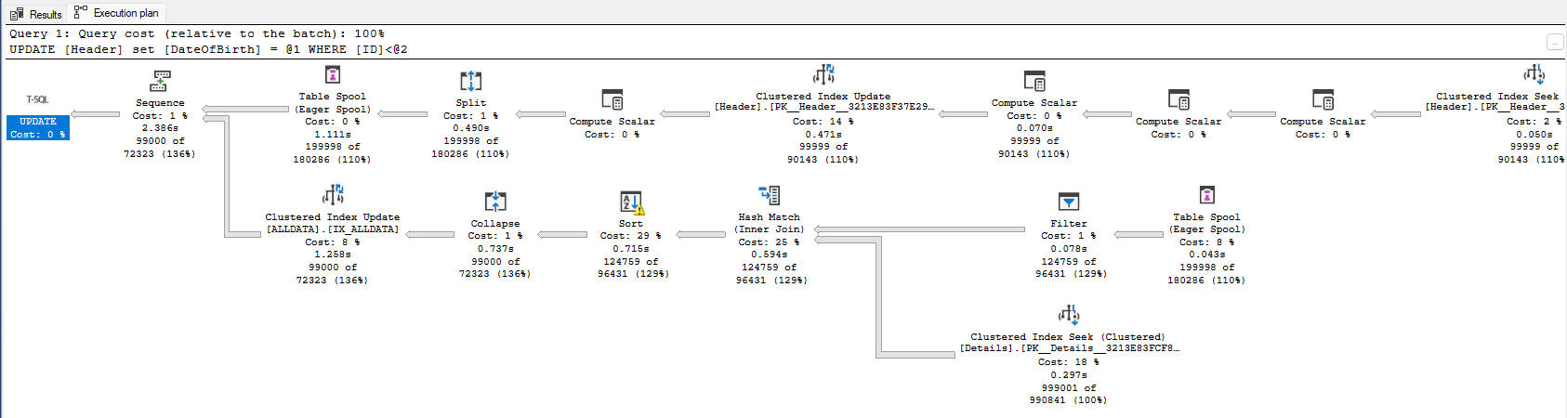Select the Sequence '2.386s' timing text
The width and height of the screenshot is (1567, 418).
click(160, 128)
